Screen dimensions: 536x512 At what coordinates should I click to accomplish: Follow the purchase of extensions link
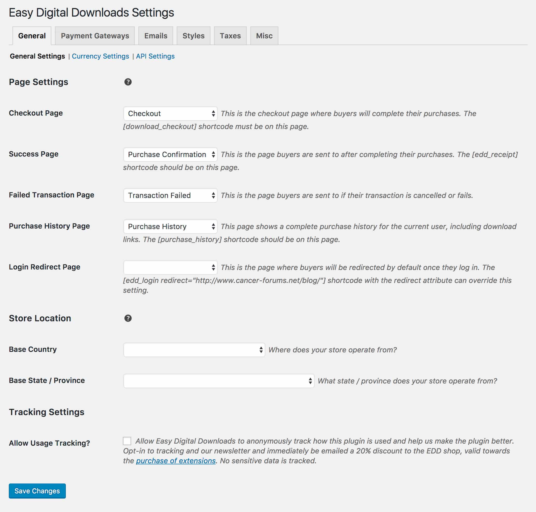(x=176, y=461)
